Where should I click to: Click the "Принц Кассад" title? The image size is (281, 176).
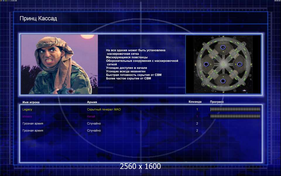[x=38, y=18]
